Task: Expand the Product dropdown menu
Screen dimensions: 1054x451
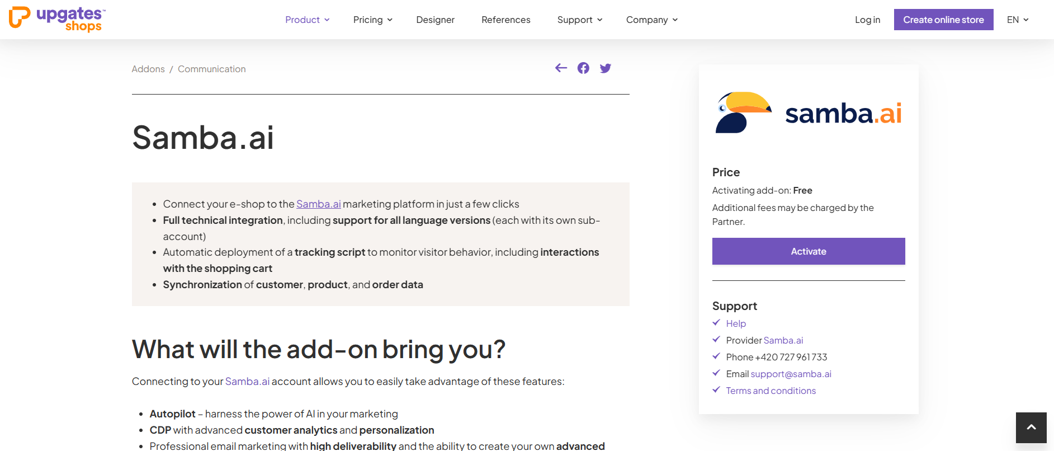Action: point(307,20)
